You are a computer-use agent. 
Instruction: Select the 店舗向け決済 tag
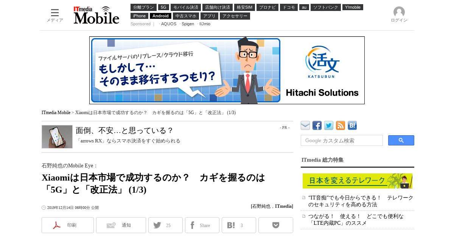[x=217, y=7]
